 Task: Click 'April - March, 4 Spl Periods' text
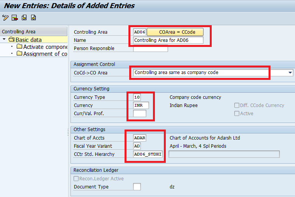tap(198, 146)
